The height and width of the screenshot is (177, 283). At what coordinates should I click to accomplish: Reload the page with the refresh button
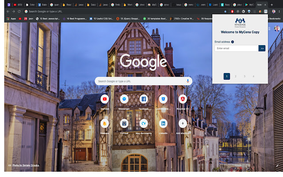[19, 11]
